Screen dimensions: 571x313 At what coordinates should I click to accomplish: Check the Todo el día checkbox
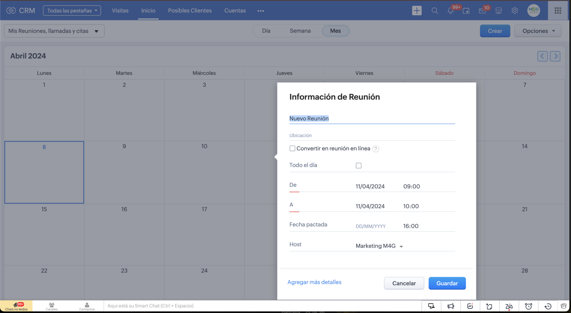359,166
